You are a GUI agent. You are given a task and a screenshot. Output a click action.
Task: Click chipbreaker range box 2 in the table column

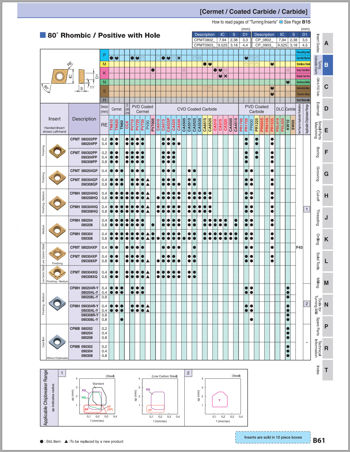(307, 303)
